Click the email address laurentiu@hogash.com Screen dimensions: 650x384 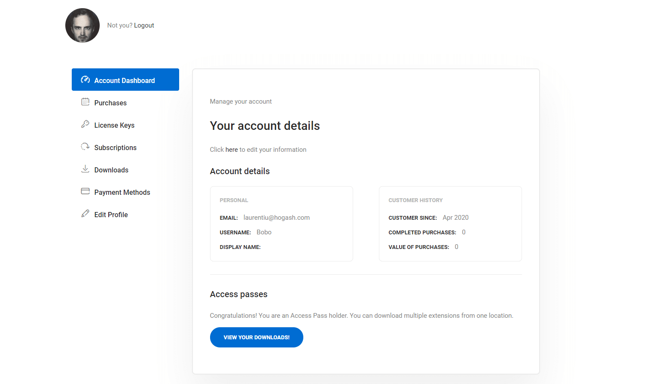277,218
